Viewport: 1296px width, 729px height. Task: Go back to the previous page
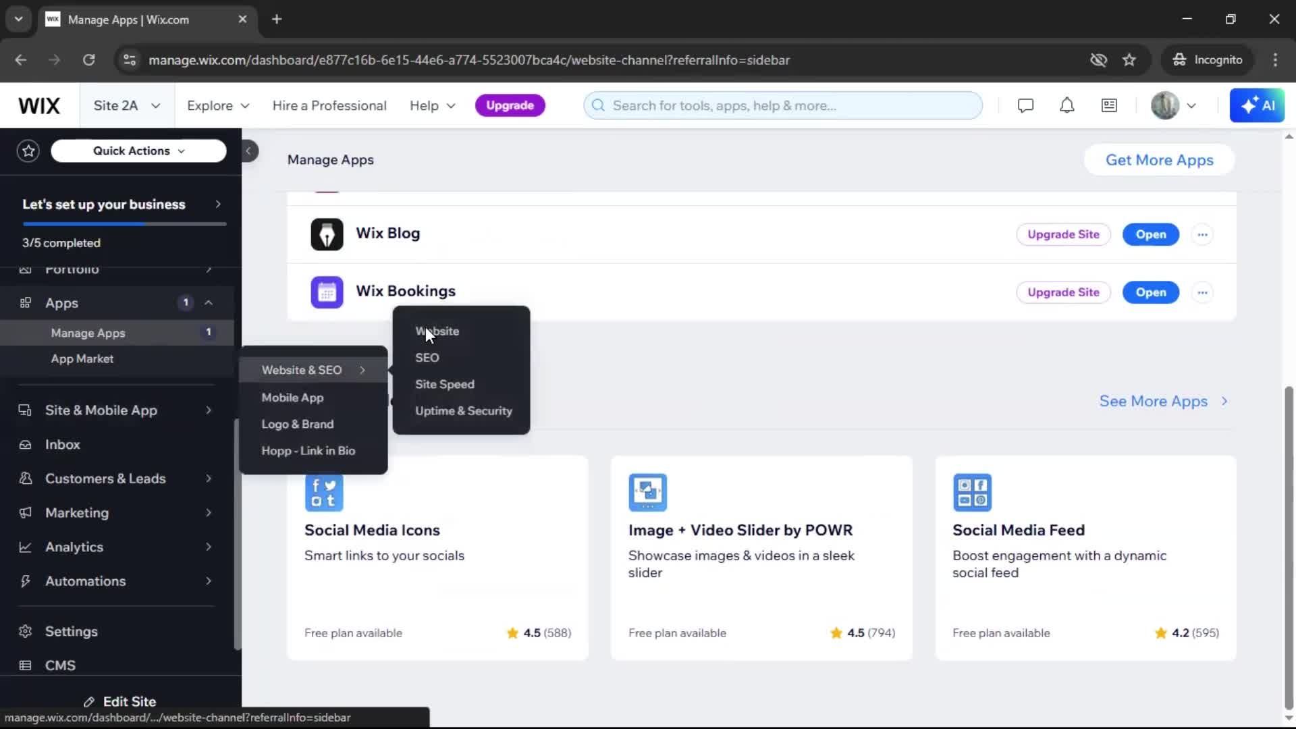tap(21, 60)
